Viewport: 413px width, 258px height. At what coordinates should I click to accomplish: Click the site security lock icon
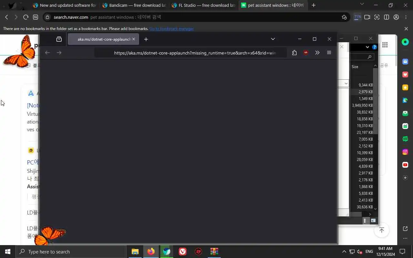click(48, 17)
